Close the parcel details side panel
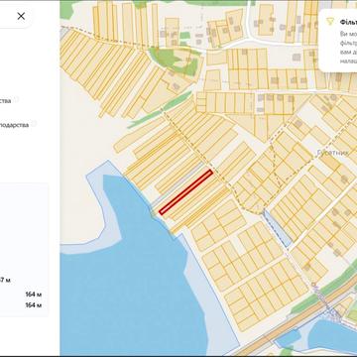 coord(21,16)
